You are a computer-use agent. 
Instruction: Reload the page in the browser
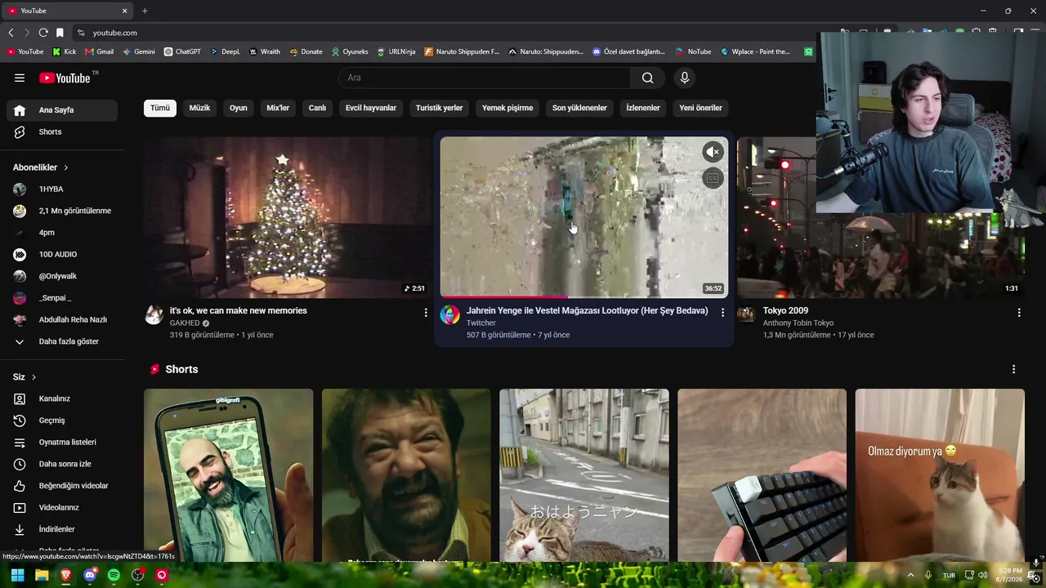point(43,33)
